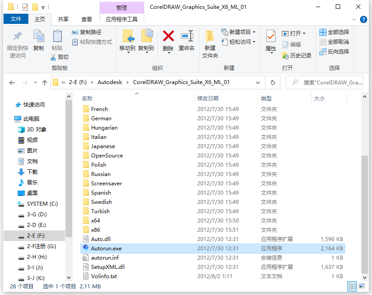Click the file list scroll up arrow
Viewport: 372px width, 295px height.
(x=364, y=96)
